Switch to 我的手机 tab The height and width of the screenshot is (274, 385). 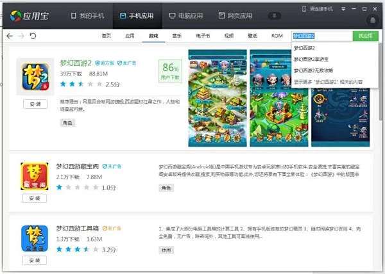coord(87,15)
